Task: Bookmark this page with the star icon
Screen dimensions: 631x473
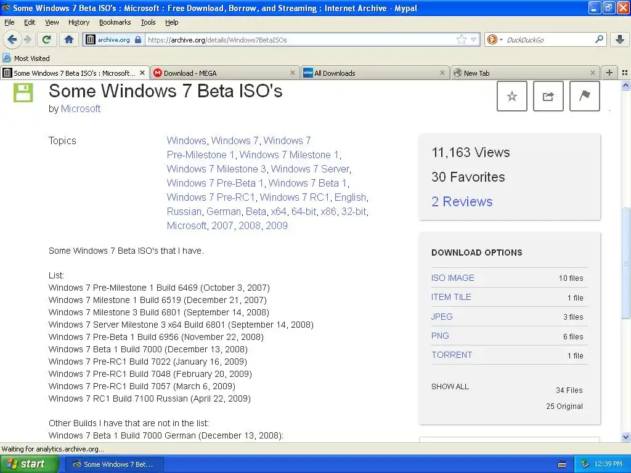Action: tap(461, 39)
